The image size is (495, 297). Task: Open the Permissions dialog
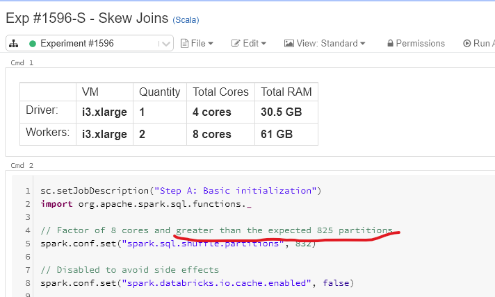coord(420,44)
